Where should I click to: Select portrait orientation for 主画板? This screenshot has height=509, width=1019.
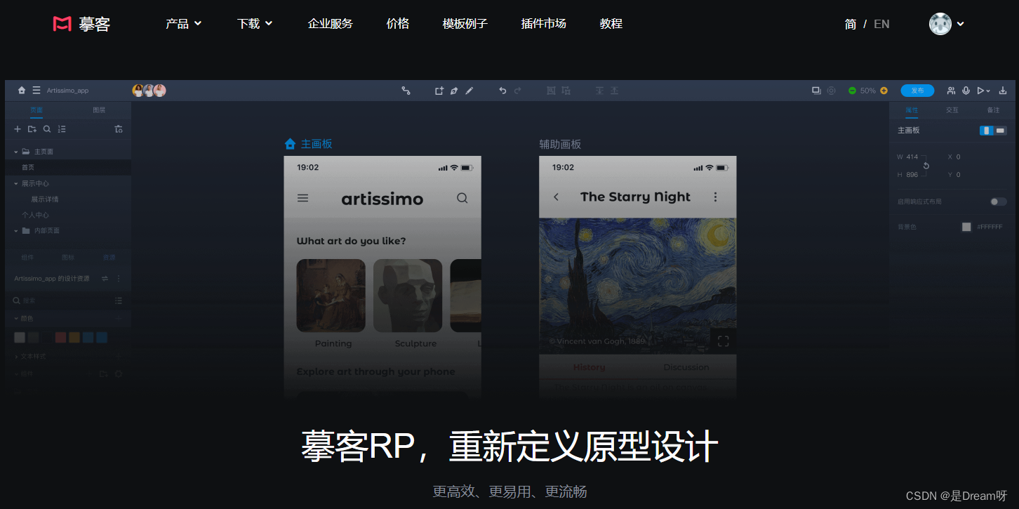[x=987, y=131]
